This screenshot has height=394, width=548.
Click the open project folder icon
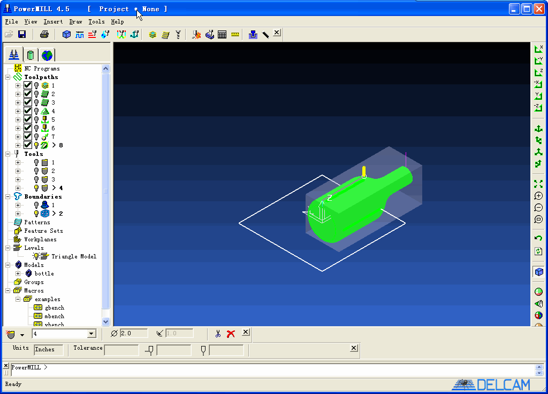(9, 34)
